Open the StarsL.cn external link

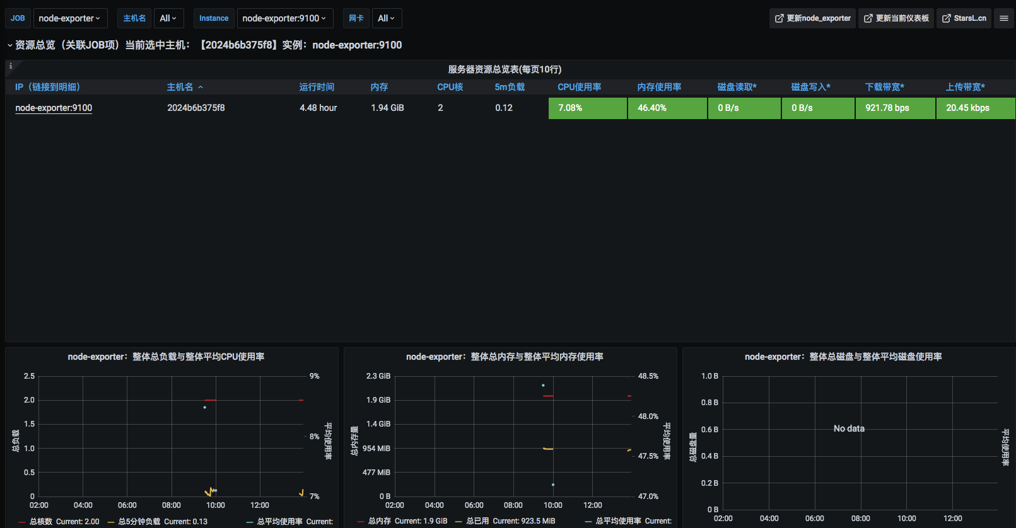pos(964,18)
